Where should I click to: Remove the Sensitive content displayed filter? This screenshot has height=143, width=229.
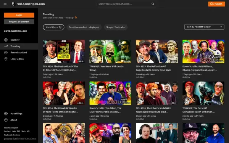(x=84, y=27)
